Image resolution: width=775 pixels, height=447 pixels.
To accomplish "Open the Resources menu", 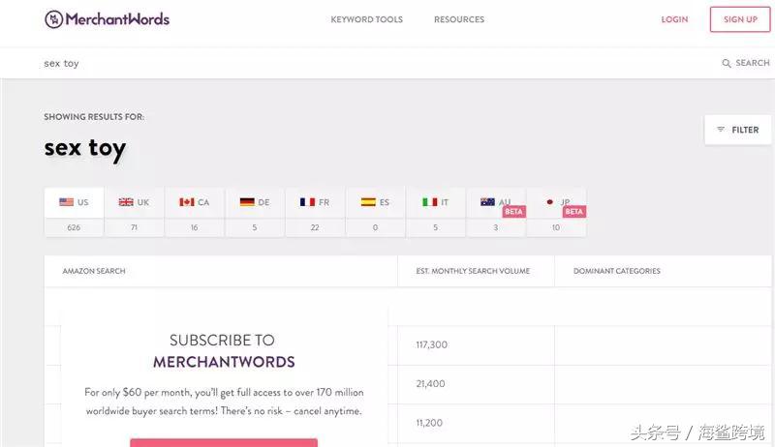I will click(458, 19).
